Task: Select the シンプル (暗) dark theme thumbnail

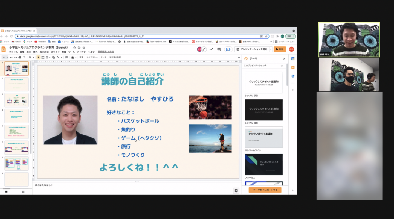Action: [264, 110]
